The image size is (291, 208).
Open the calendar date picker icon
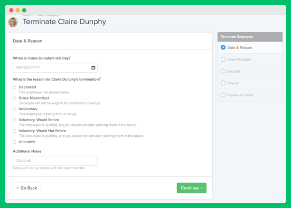93,68
